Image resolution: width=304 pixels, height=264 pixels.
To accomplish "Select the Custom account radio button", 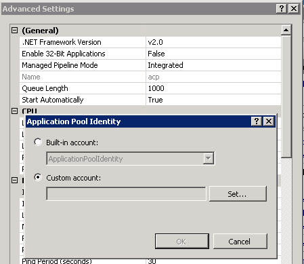I will (38, 177).
